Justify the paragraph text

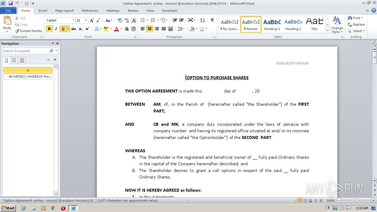click(x=163, y=29)
